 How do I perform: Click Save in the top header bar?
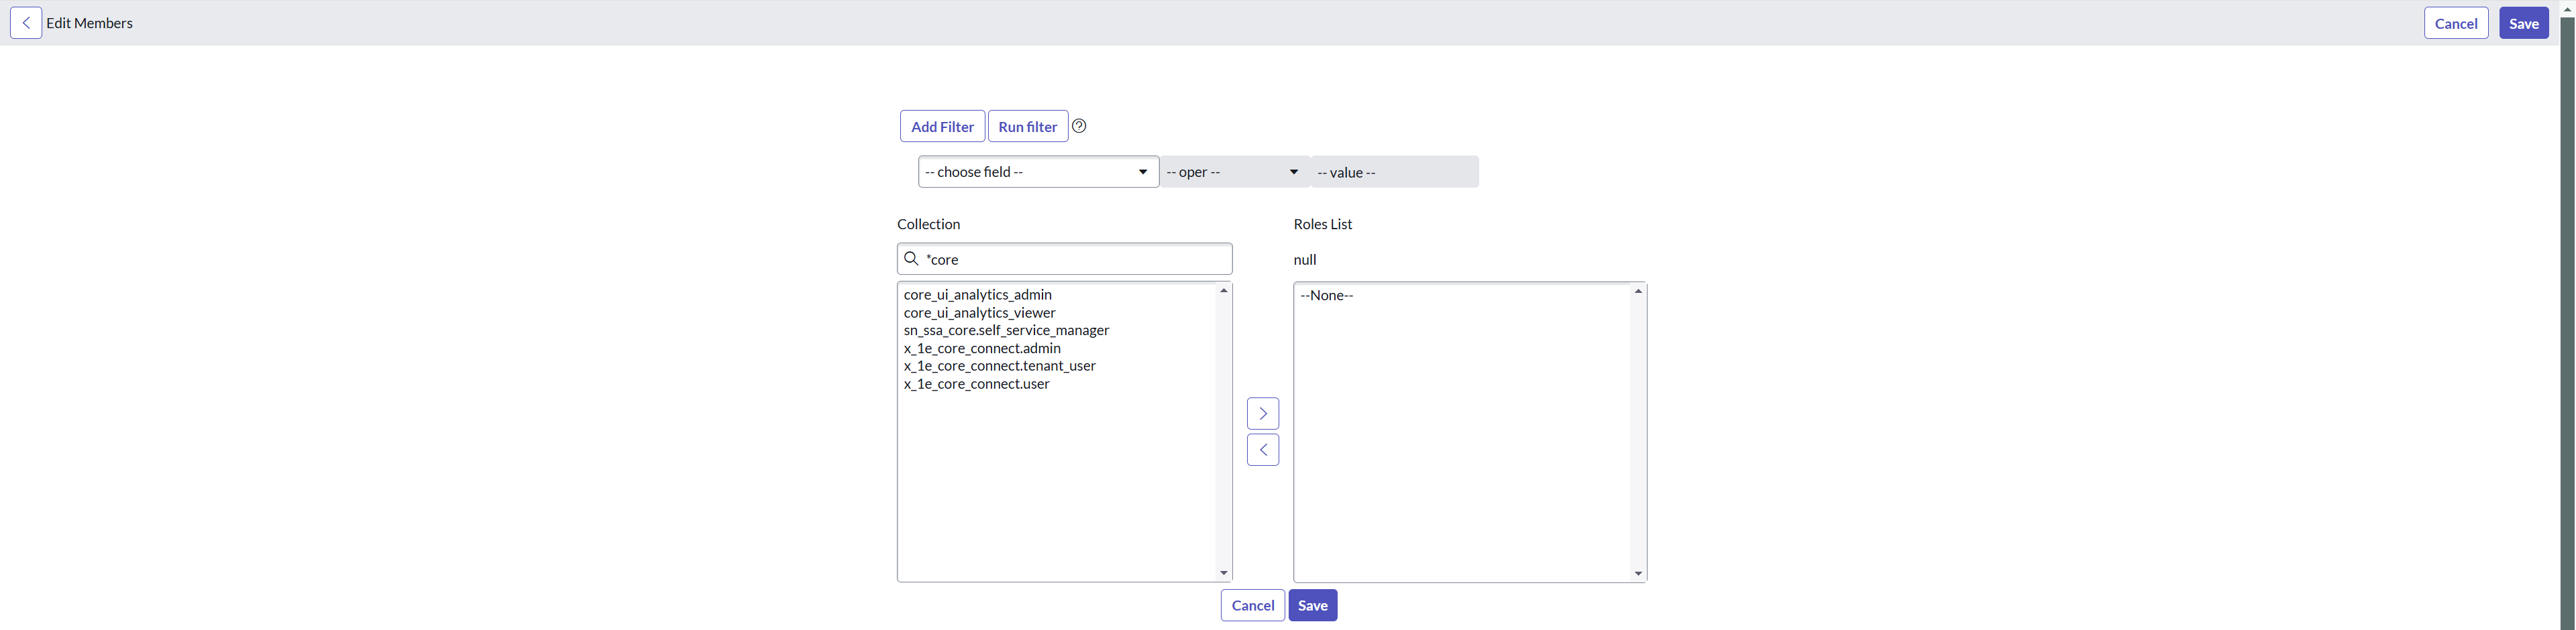2523,23
